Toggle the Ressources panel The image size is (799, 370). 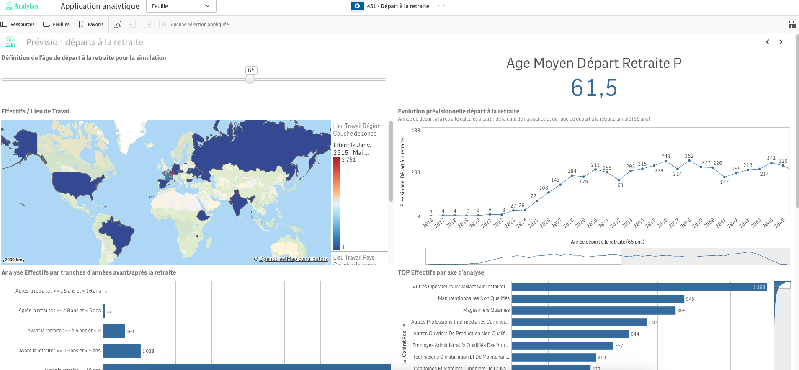[18, 25]
